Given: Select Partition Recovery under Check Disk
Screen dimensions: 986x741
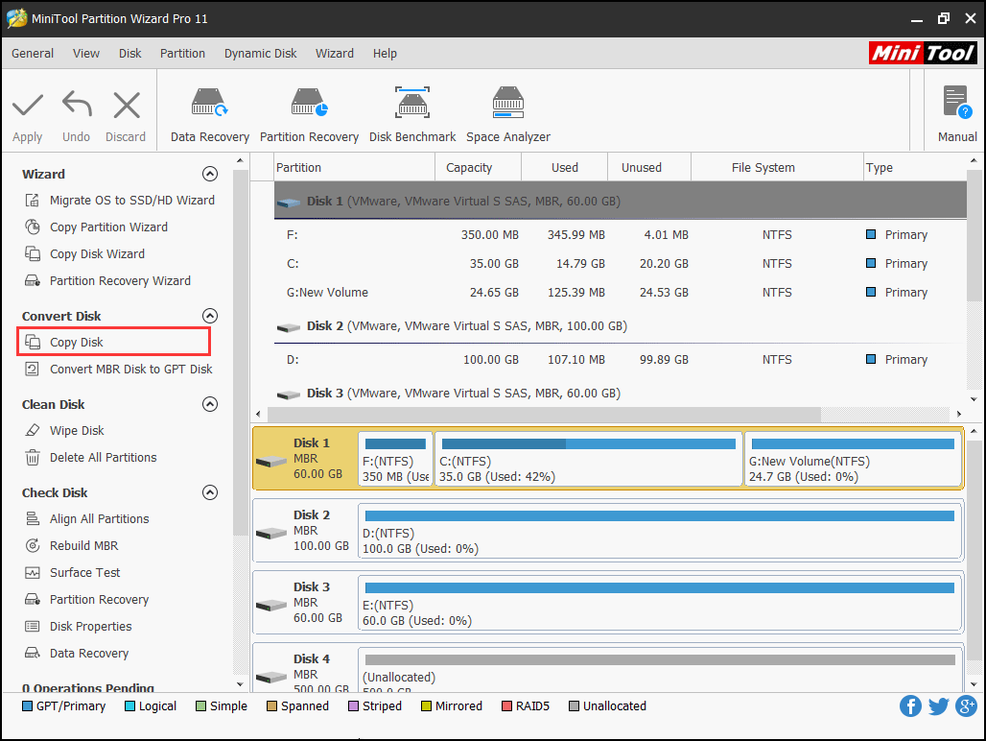Looking at the screenshot, I should click(86, 600).
